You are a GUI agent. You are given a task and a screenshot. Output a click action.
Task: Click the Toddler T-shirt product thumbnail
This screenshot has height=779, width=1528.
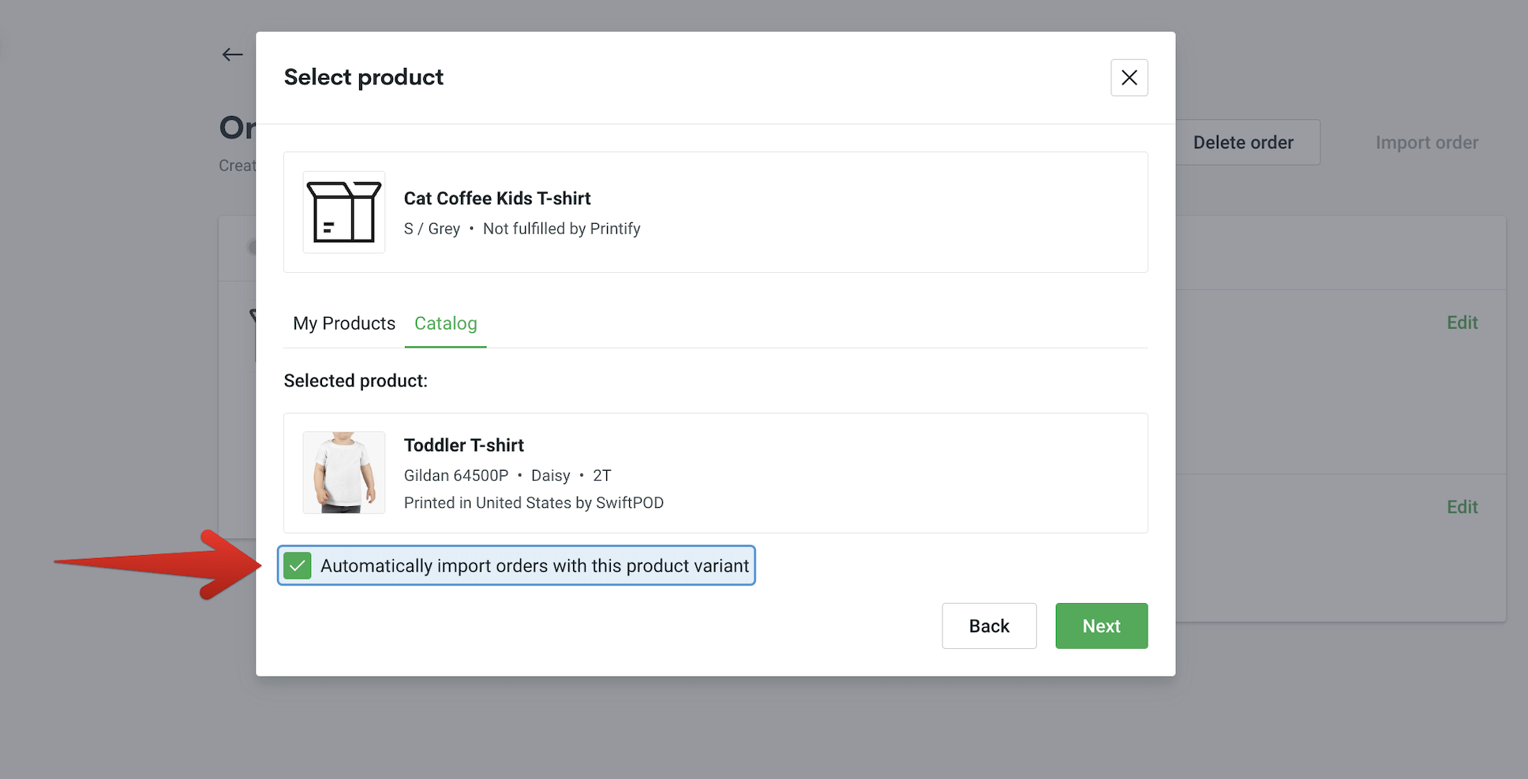tap(343, 472)
